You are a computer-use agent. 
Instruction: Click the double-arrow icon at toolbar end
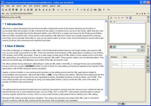tap(109, 10)
